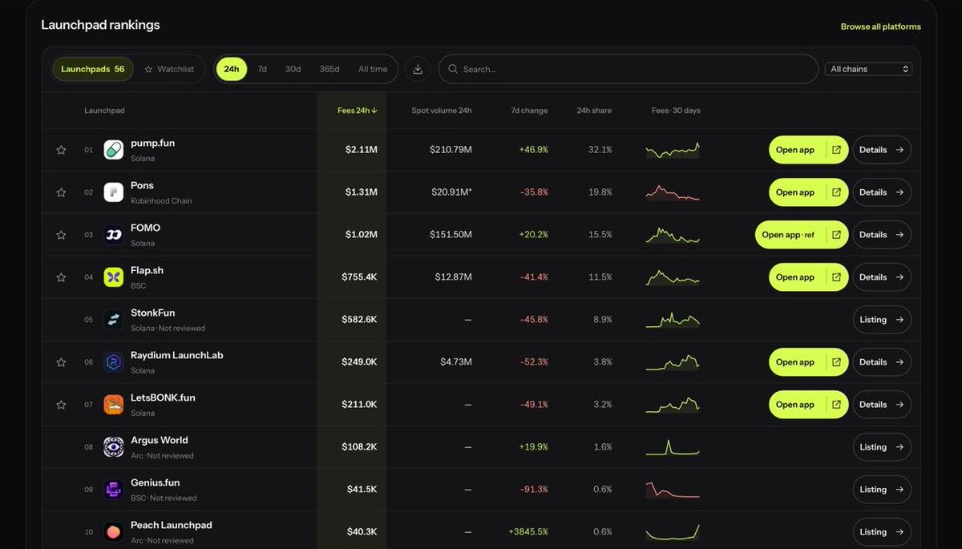
Task: View Details for LetsBONK.fun
Action: 882,405
